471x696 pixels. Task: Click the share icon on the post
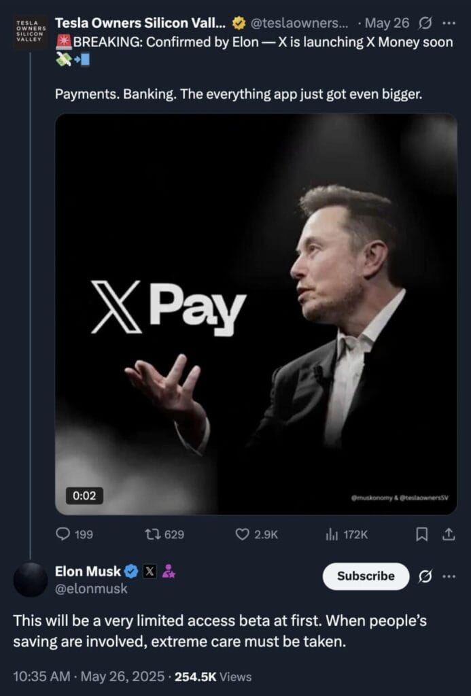(x=448, y=535)
